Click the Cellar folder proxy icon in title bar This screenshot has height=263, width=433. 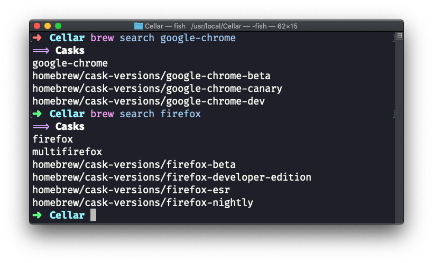(x=139, y=25)
